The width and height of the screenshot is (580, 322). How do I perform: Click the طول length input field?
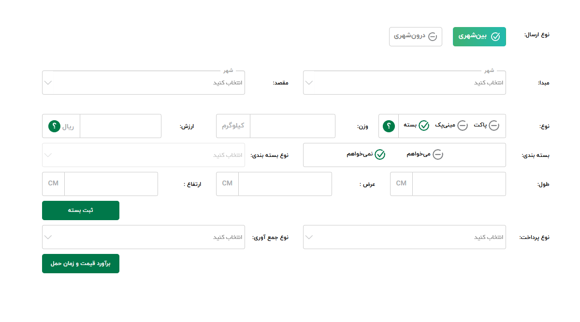click(x=459, y=184)
